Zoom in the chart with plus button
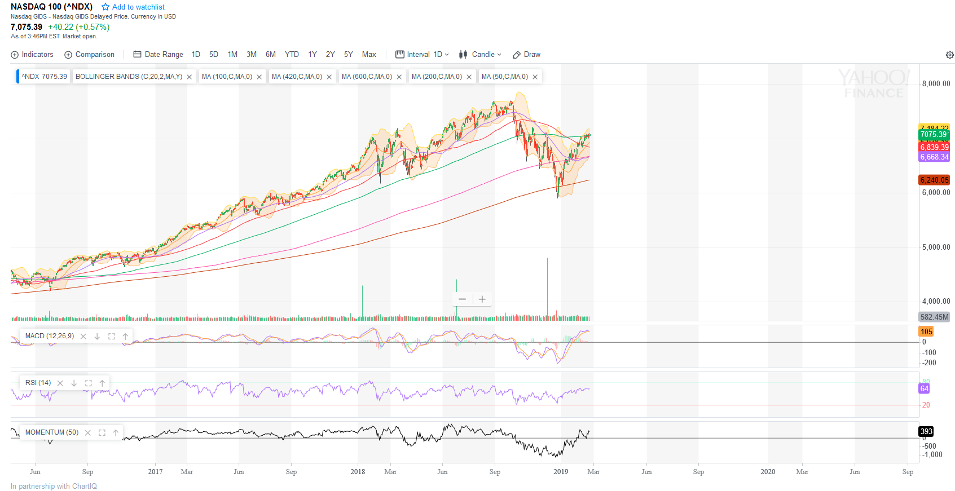The width and height of the screenshot is (955, 491). coord(482,299)
